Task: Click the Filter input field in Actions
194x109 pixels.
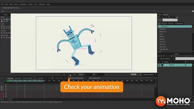Action: pyautogui.click(x=170, y=20)
